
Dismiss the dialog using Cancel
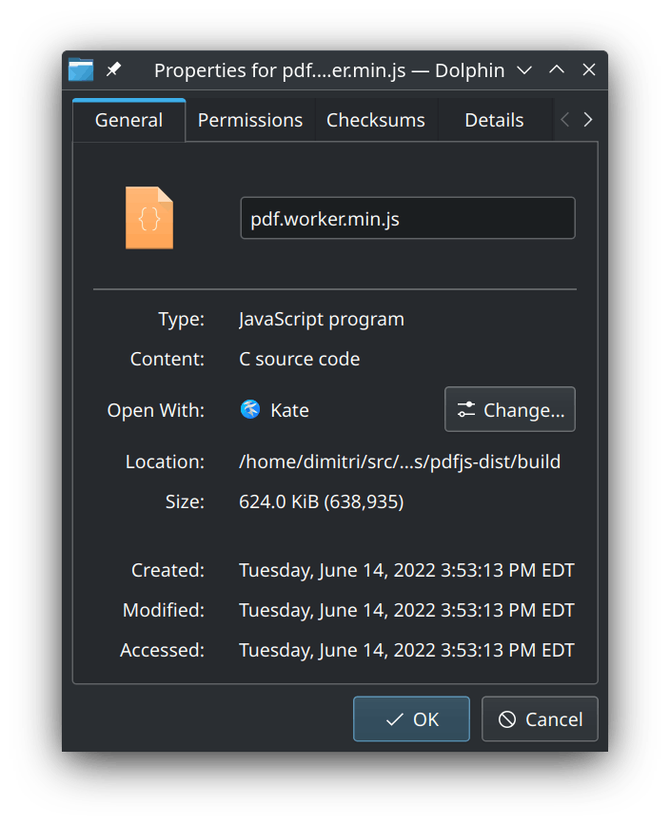pyautogui.click(x=540, y=719)
